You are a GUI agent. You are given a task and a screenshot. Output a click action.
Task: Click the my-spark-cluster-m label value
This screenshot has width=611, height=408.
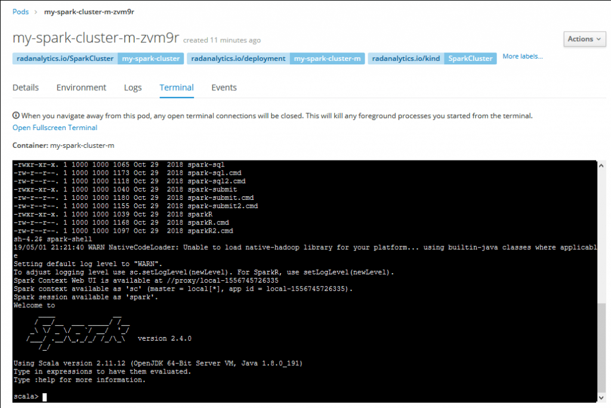[328, 58]
